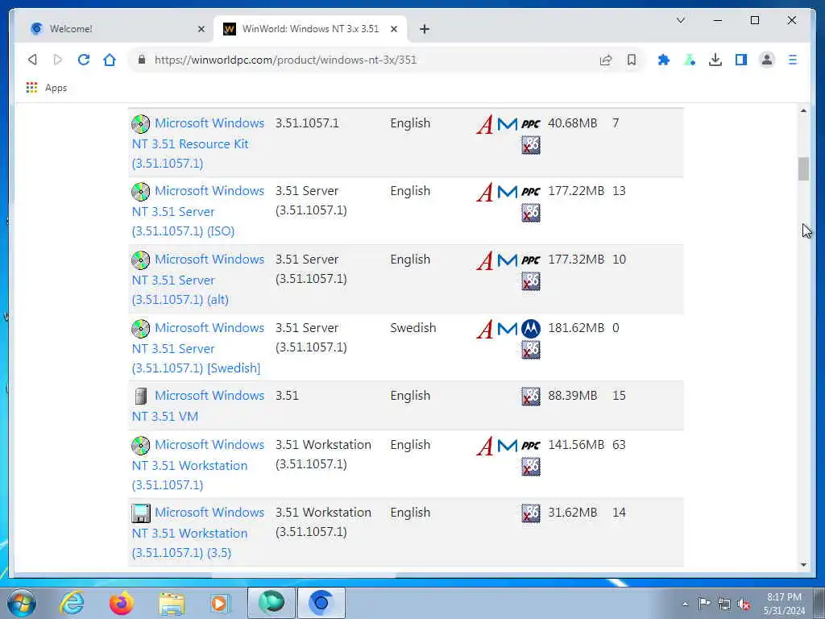This screenshot has height=619, width=825.
Task: Open NT 3.51 Workstation (3.51.1057.1) link
Action: [x=198, y=465]
